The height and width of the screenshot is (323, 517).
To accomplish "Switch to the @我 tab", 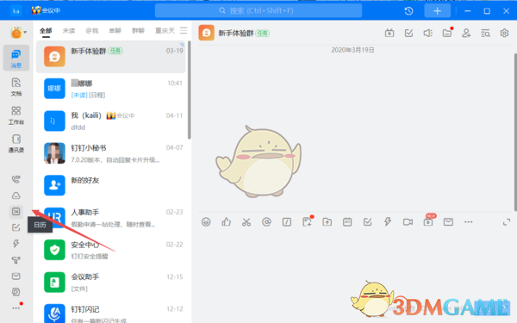I will tap(92, 31).
